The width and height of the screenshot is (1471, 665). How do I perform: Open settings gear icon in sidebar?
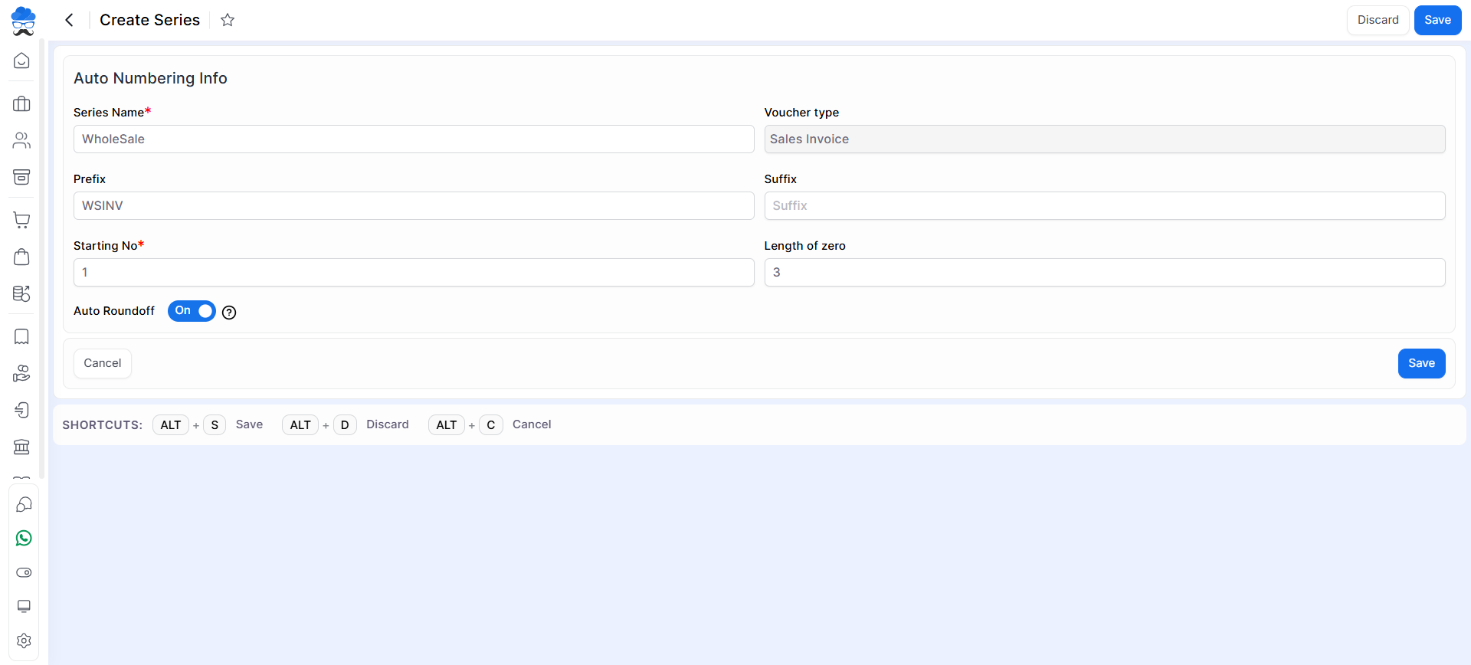(24, 640)
